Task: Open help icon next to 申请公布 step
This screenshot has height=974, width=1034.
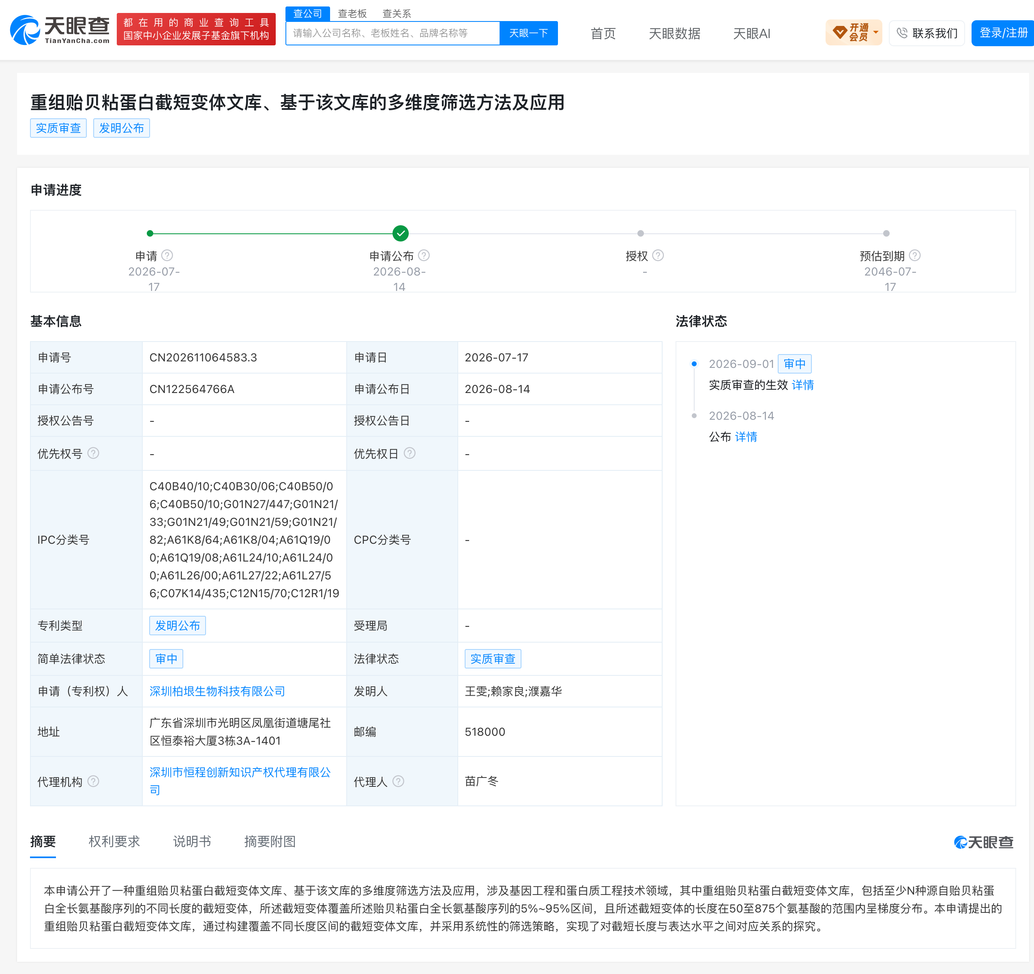Action: (x=424, y=256)
